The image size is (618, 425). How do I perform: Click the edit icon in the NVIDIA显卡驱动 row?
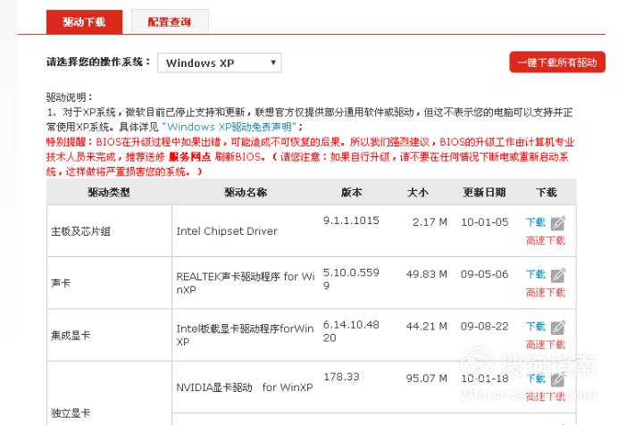point(557,379)
